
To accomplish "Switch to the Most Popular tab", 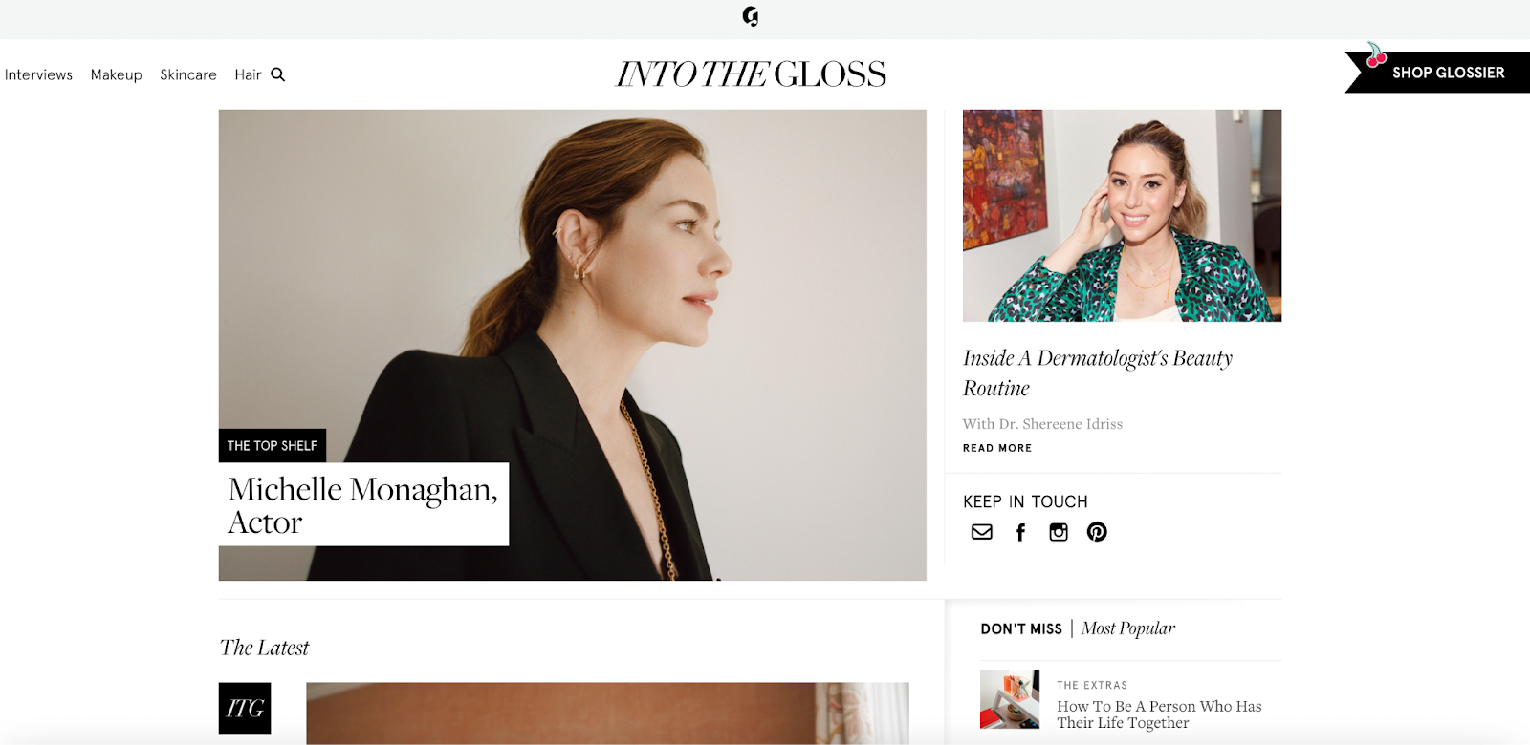I will point(1128,628).
